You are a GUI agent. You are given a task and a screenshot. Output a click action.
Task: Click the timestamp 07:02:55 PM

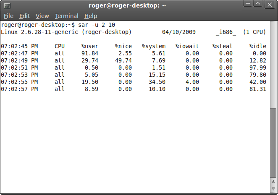pyautogui.click(x=19, y=82)
